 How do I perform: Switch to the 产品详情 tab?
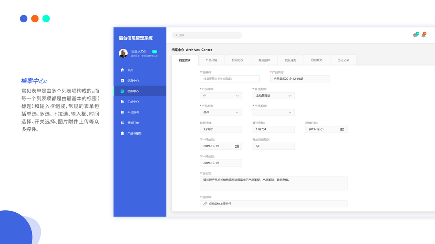211,60
